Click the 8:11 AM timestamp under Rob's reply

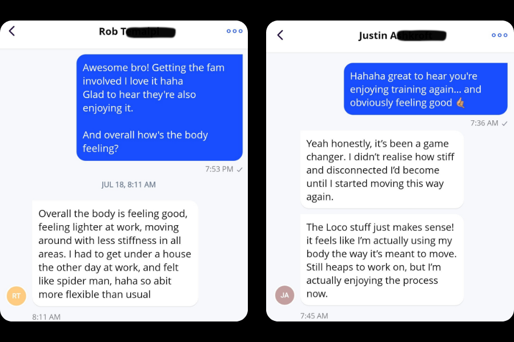(46, 317)
